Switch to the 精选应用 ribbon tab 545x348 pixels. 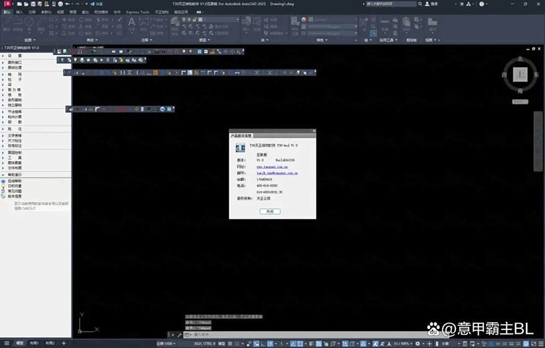181,12
